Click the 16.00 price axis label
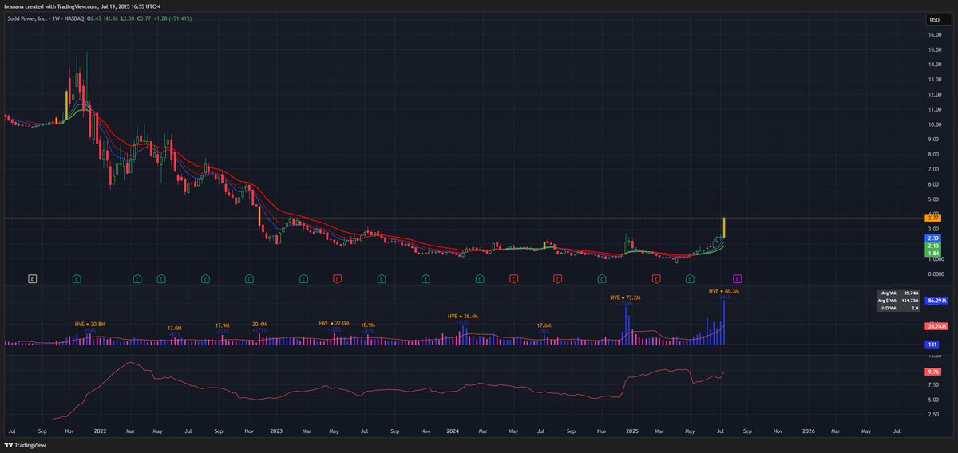 (x=936, y=35)
